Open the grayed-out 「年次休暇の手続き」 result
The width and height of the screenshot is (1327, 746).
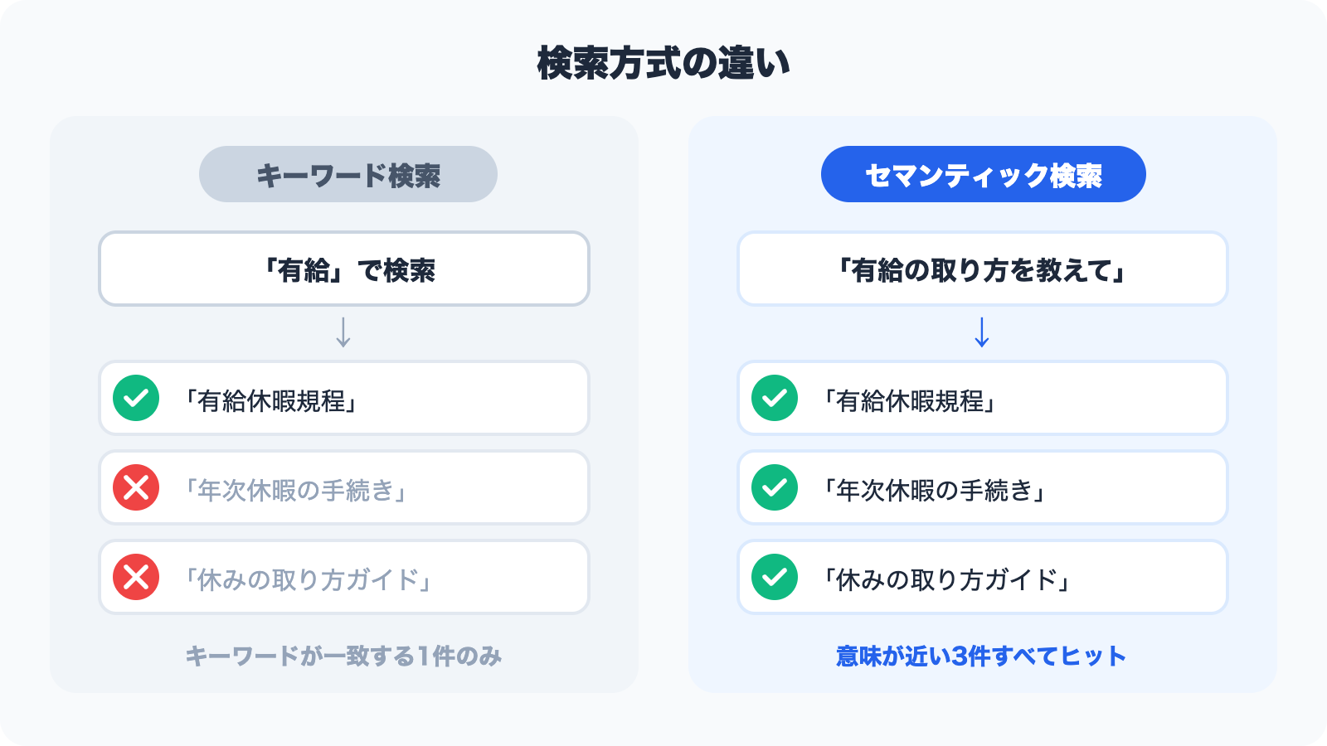pos(295,490)
